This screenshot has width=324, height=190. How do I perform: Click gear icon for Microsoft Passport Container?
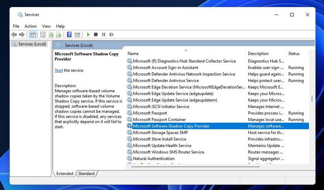tap(130, 120)
